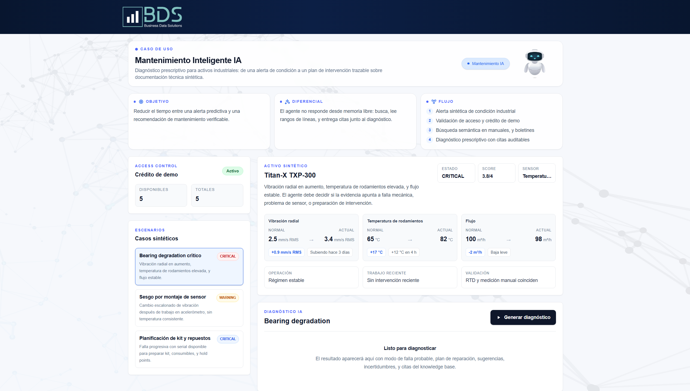This screenshot has height=391, width=690.
Task: Click the 98 m³/h actual flow value
Action: pyautogui.click(x=543, y=239)
